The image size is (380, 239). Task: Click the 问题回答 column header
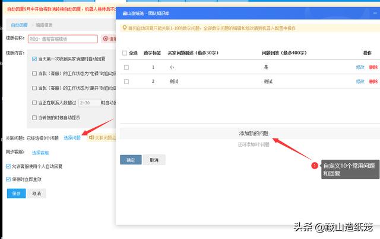click(x=284, y=53)
